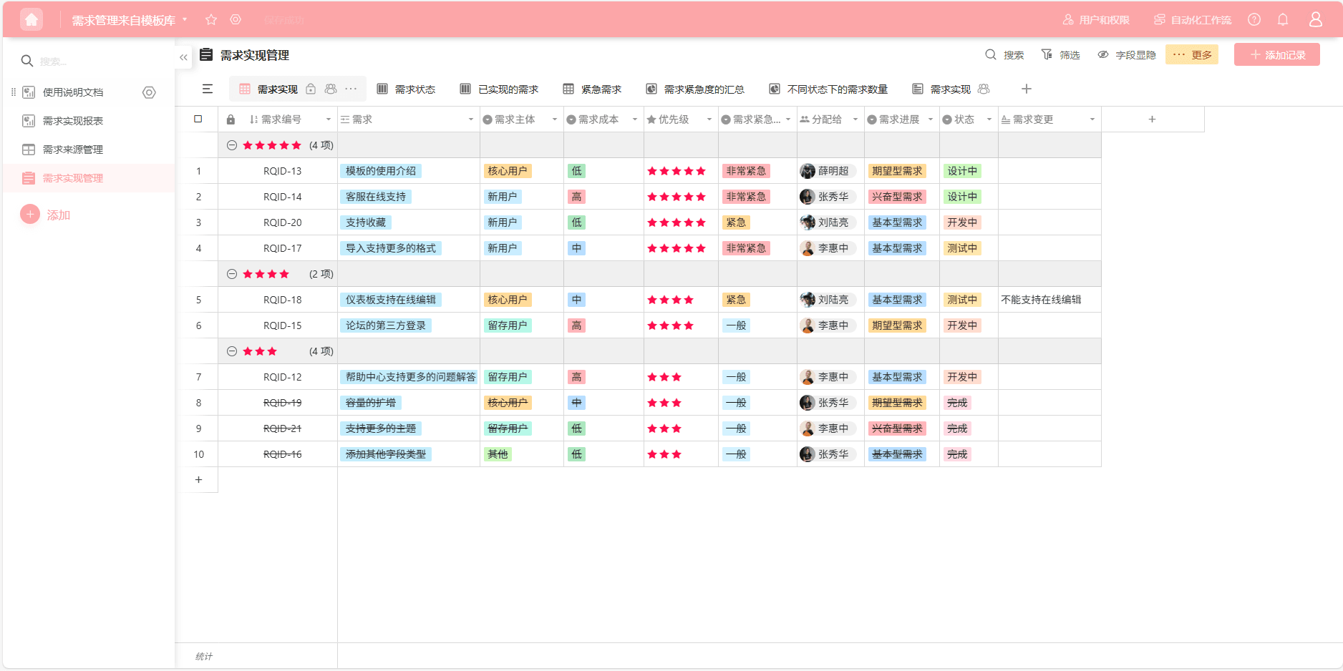Open the notification bell
This screenshot has height=671, width=1343.
point(1283,19)
